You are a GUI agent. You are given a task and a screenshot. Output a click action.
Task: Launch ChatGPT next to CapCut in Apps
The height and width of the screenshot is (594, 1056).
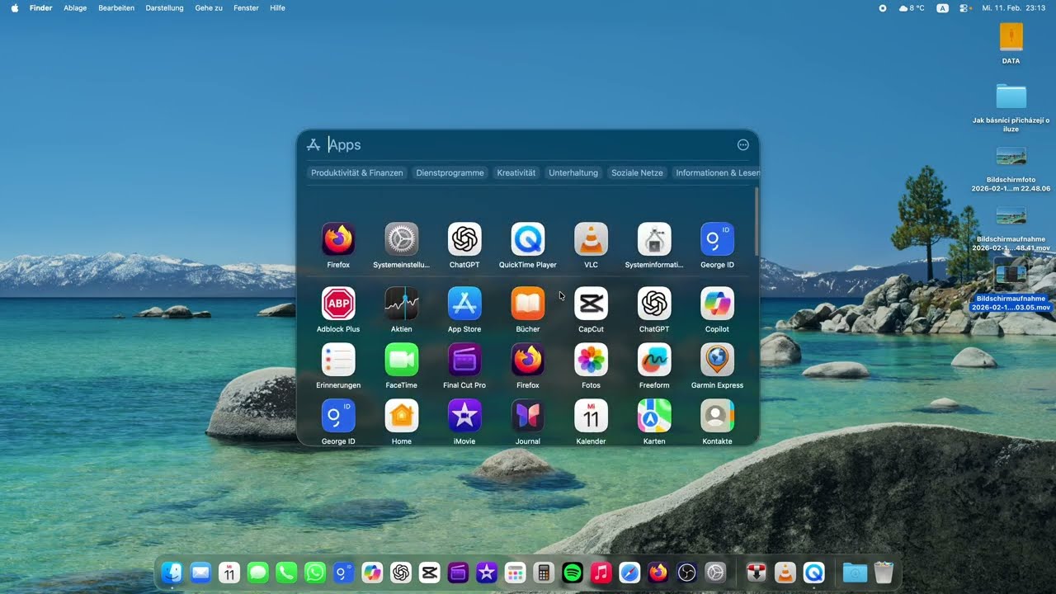pyautogui.click(x=654, y=304)
